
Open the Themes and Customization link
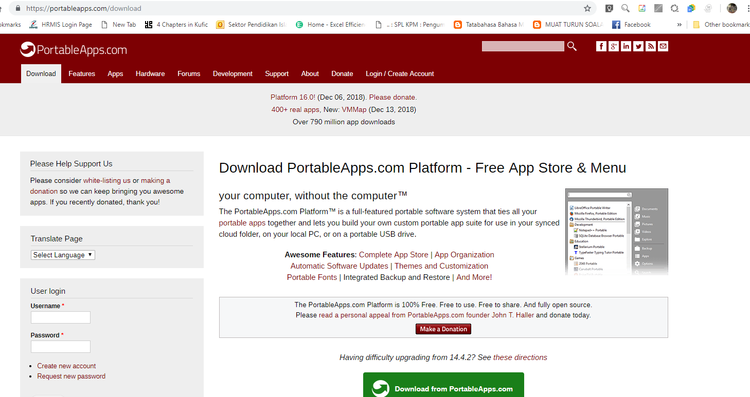441,266
